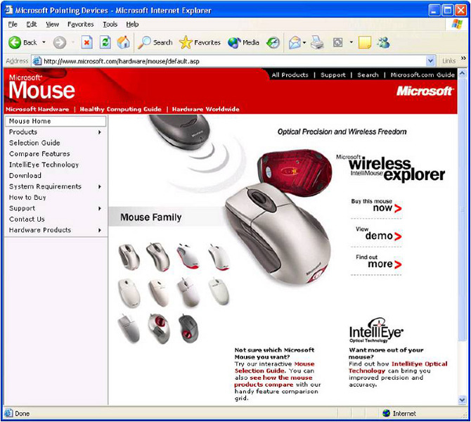Select the first mouse thumbnail in Mouse Family

point(129,257)
